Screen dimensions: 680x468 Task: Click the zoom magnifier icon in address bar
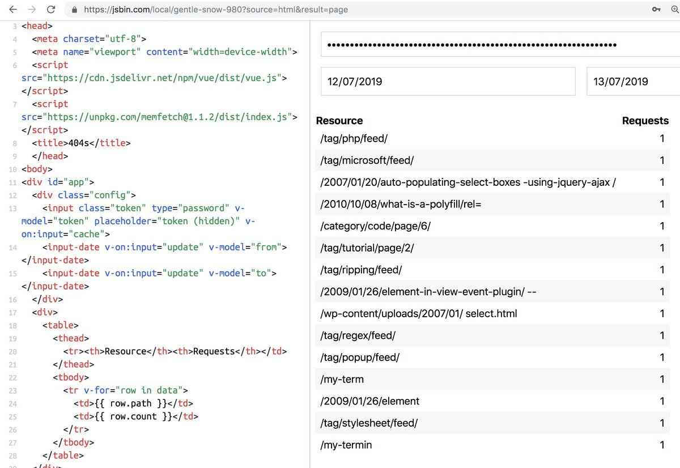(674, 10)
